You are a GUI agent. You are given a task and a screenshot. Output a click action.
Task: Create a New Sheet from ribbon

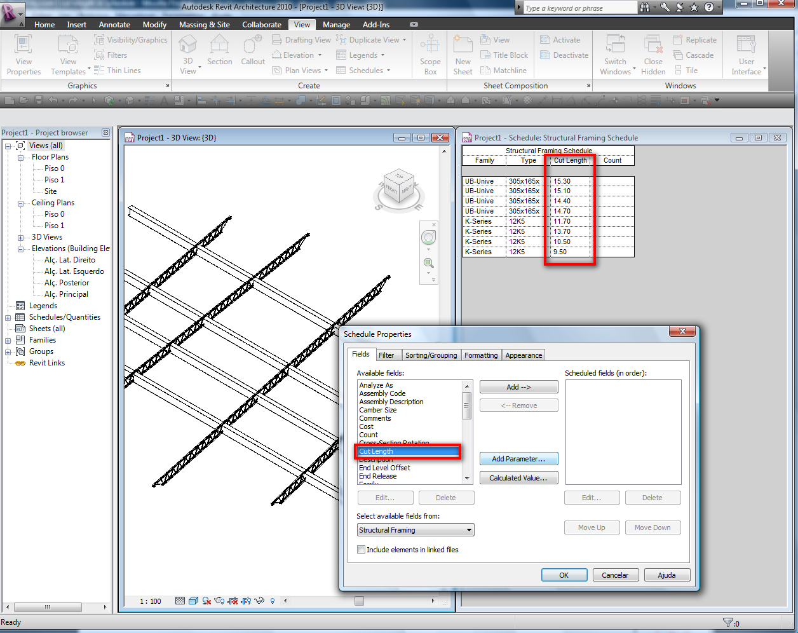463,46
